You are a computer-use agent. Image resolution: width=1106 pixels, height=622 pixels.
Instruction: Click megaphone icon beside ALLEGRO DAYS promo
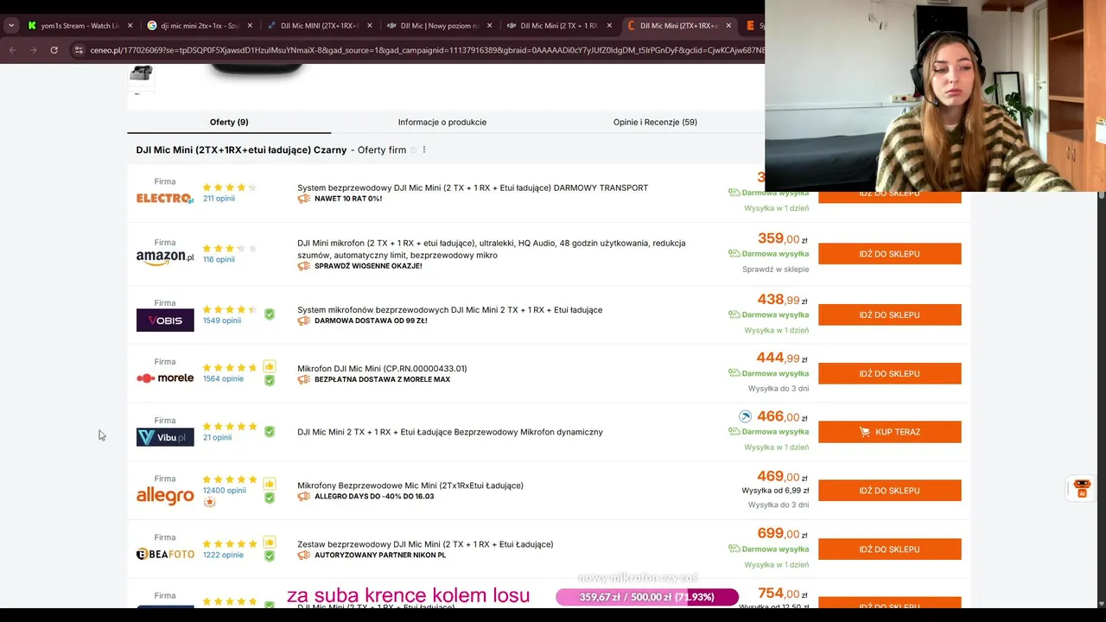(x=303, y=497)
